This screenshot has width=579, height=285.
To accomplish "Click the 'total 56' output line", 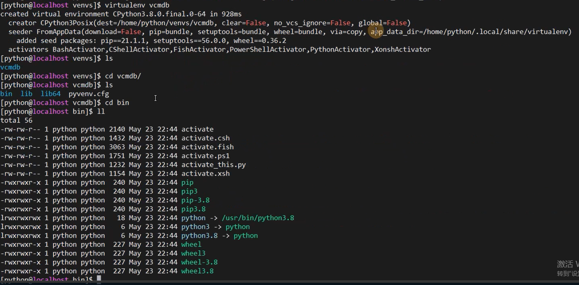I will 16,120.
